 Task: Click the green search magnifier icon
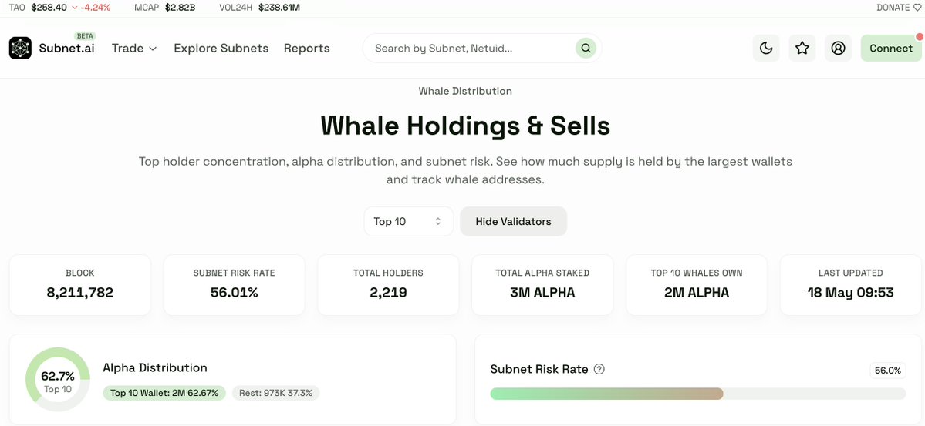click(x=586, y=49)
